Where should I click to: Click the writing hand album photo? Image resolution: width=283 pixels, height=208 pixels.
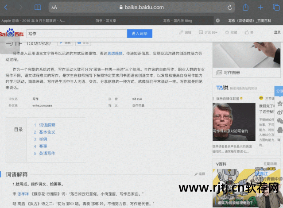click(246, 55)
